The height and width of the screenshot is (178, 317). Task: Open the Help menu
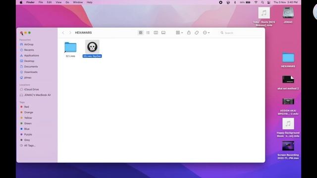coord(89,2)
